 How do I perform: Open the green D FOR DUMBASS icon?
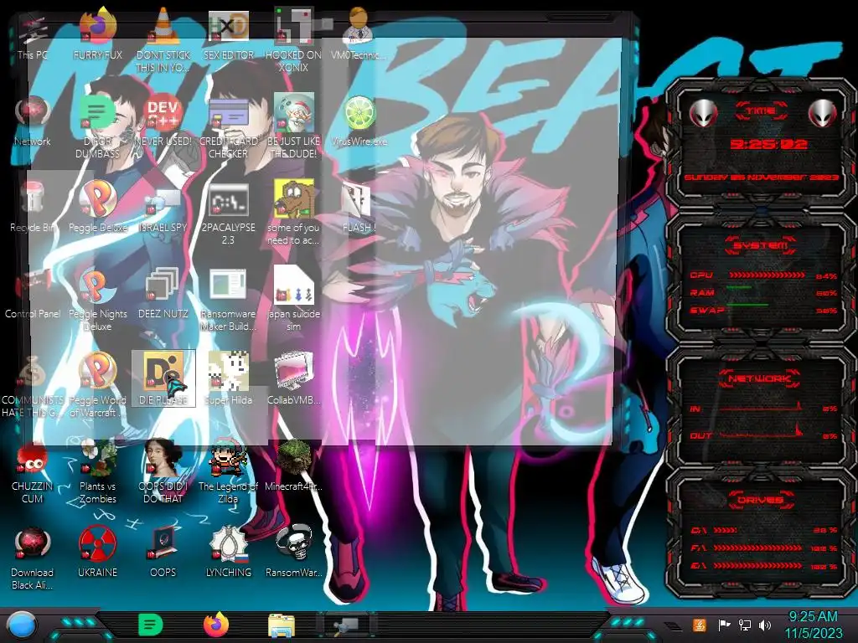pos(97,126)
